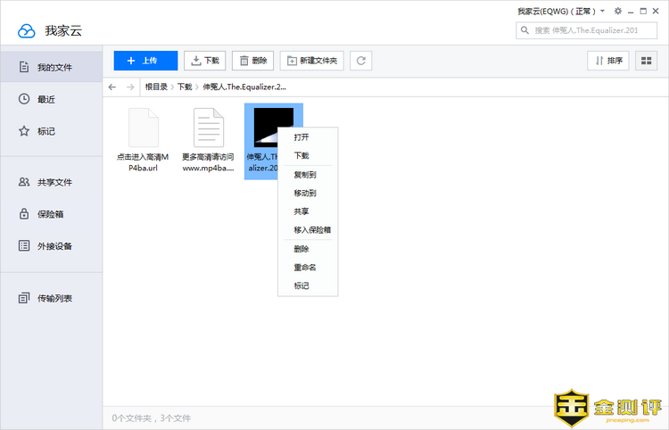Open the settings gear in the title bar

619,11
